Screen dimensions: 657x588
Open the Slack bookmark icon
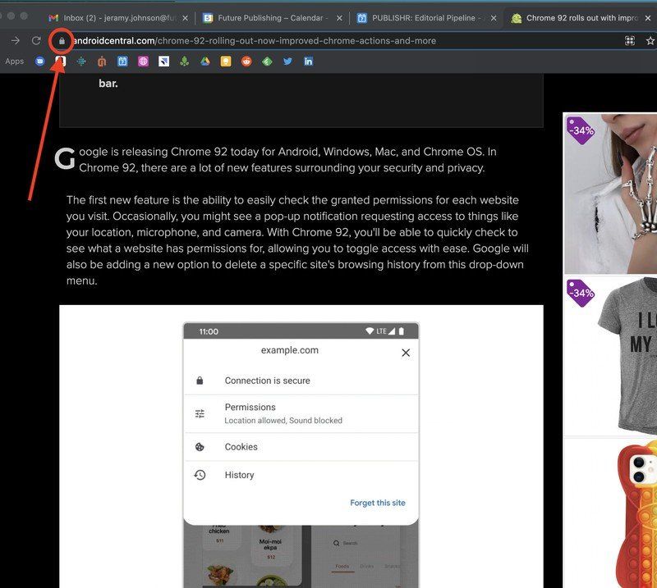pos(81,61)
